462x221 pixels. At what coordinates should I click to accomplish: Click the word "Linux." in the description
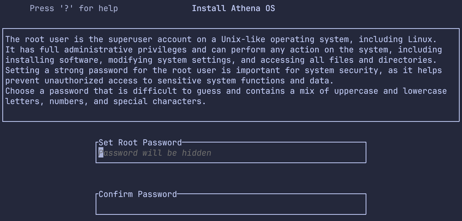422,40
